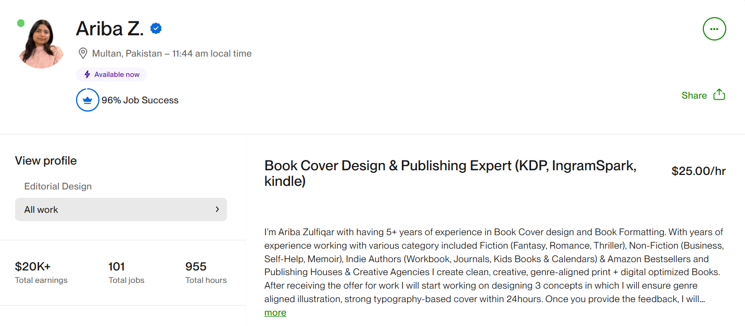The image size is (745, 326).
Task: Click the Ariba Z. profile name
Action: [109, 29]
